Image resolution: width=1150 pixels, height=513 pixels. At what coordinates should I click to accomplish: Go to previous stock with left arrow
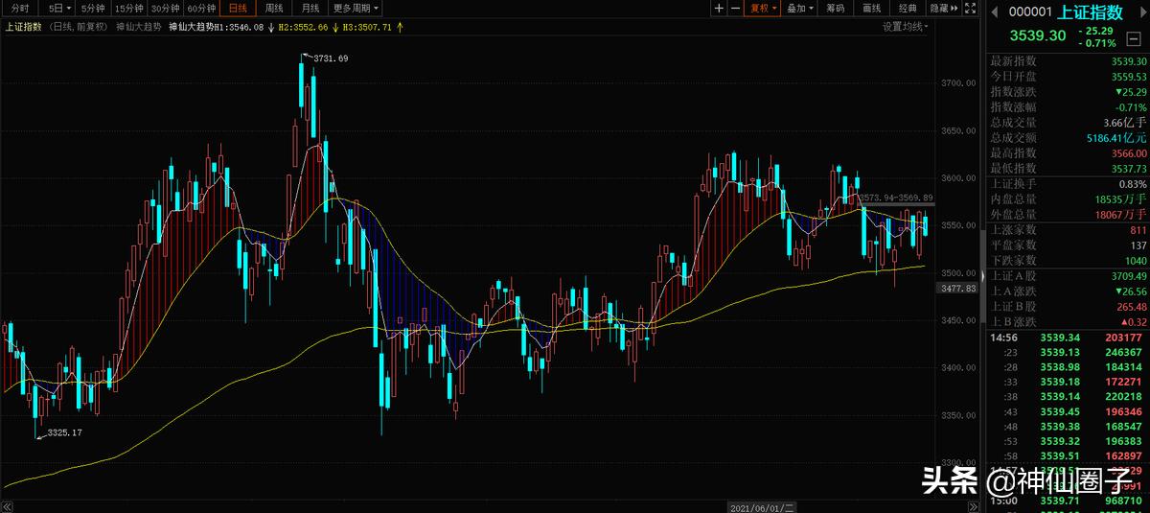coord(996,12)
